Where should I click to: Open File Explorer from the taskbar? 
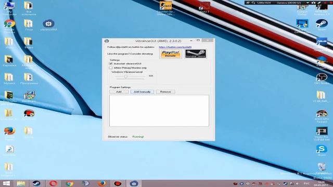[21, 183]
